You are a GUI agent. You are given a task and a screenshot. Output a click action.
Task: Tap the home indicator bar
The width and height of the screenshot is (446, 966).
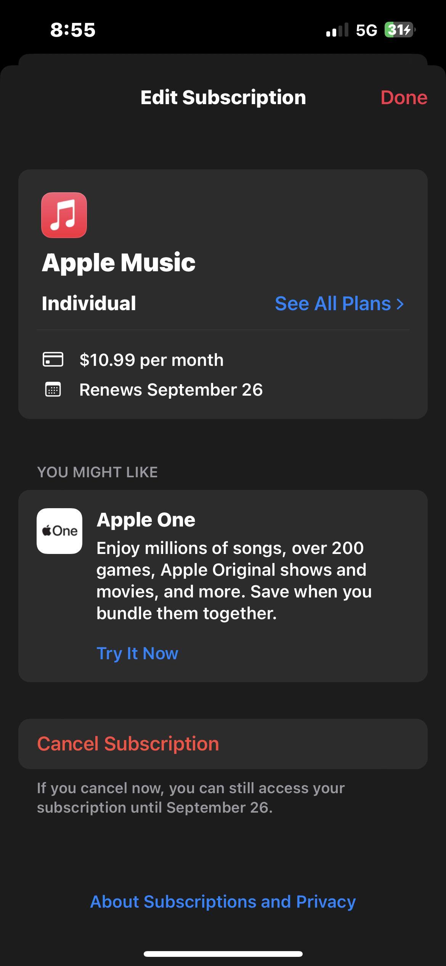click(223, 954)
